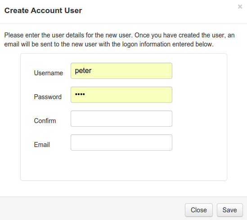Place the cursor on the text peter
The image size is (247, 220).
pyautogui.click(x=83, y=71)
